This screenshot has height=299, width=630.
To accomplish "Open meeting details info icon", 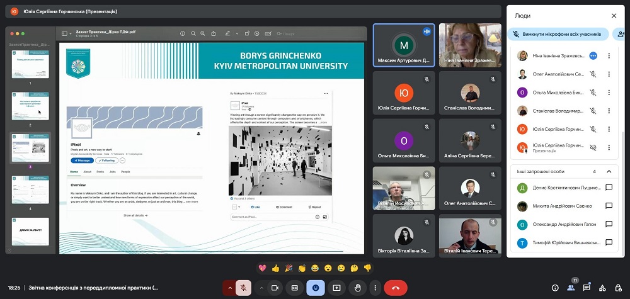I will 555,288.
